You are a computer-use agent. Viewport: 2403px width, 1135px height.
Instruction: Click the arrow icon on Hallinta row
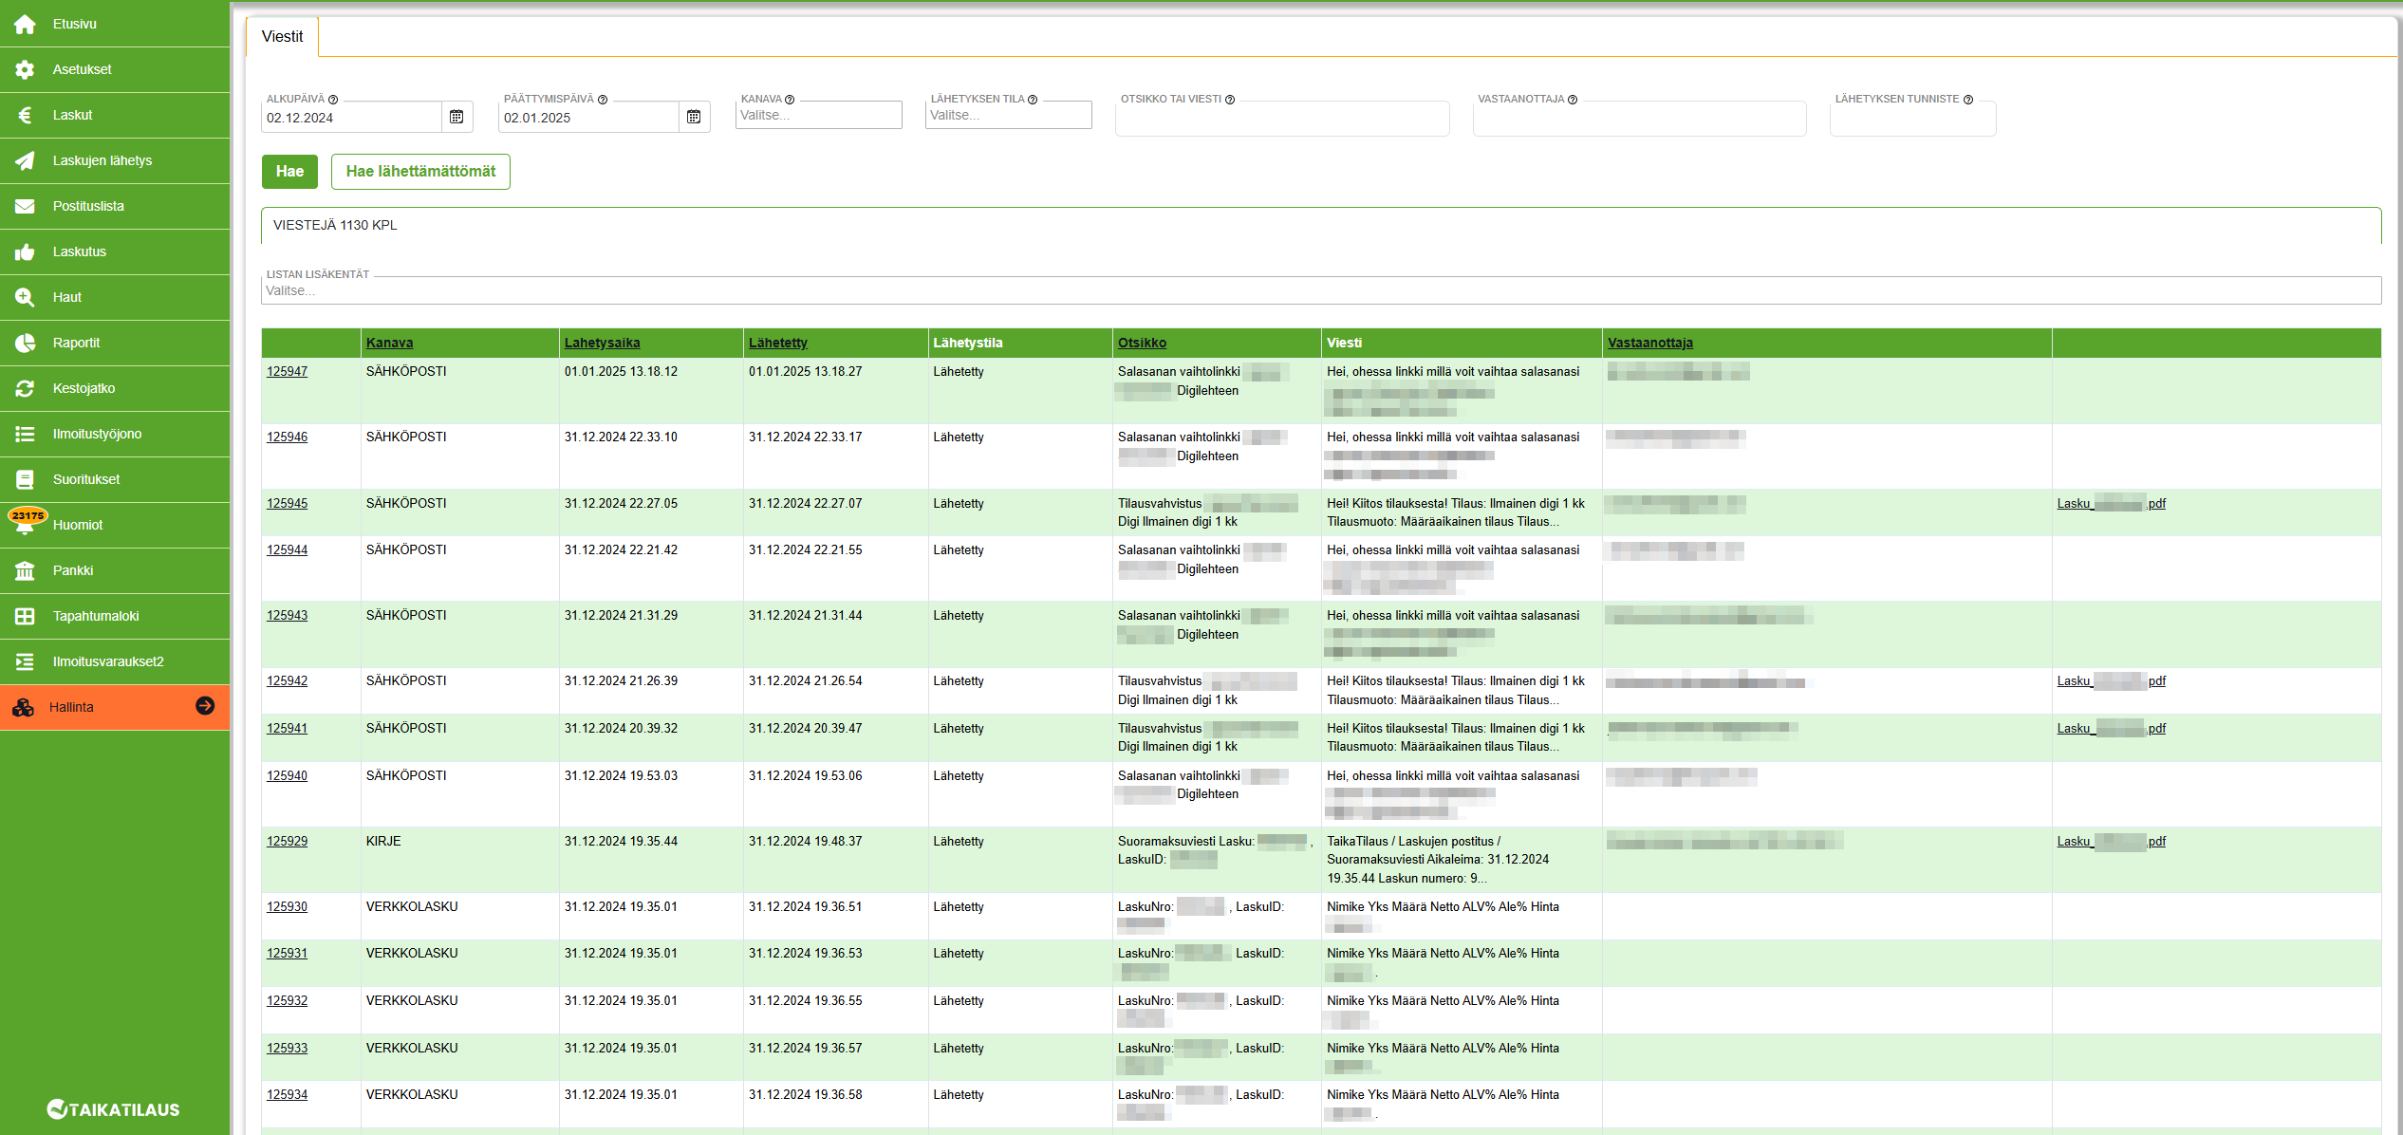(205, 706)
